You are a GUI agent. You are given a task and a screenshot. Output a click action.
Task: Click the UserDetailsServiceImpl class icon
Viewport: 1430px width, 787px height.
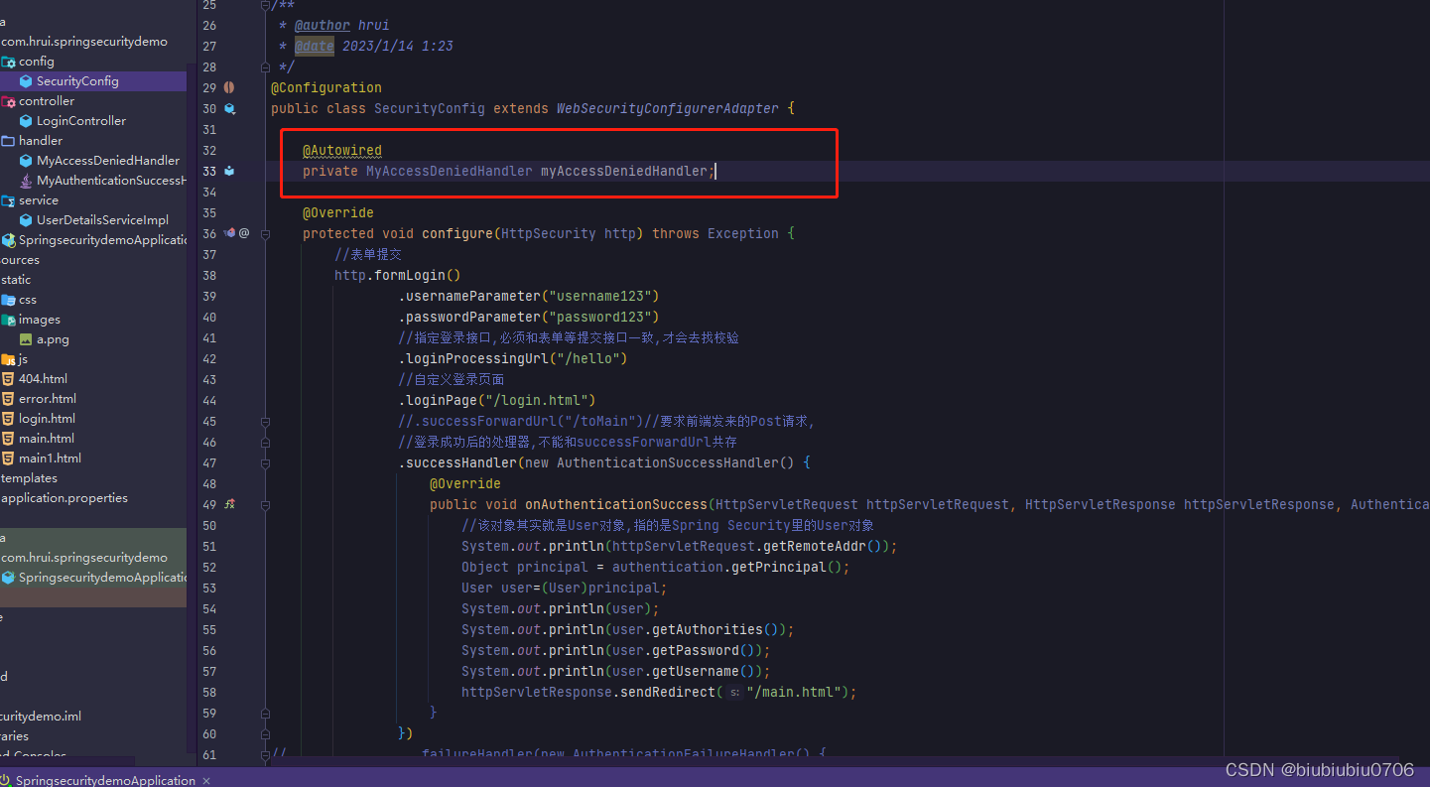26,220
